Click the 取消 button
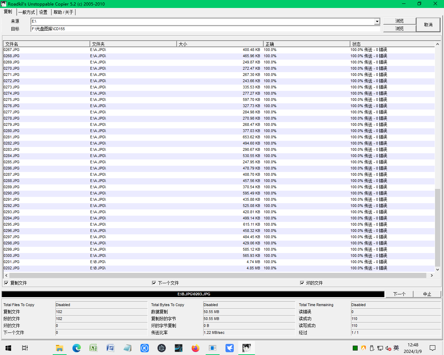The height and width of the screenshot is (355, 444). 428,25
